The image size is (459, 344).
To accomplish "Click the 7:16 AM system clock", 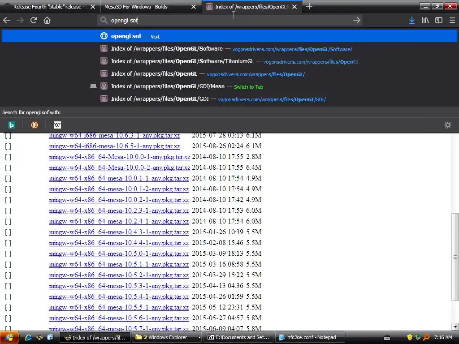I will 443,337.
